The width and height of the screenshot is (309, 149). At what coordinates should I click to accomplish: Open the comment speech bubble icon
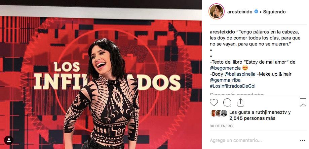pyautogui.click(x=227, y=102)
